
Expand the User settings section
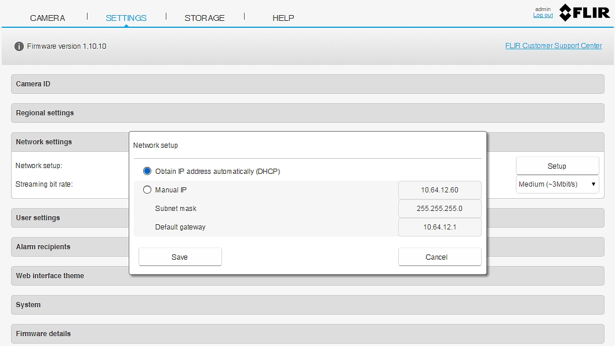click(x=70, y=218)
